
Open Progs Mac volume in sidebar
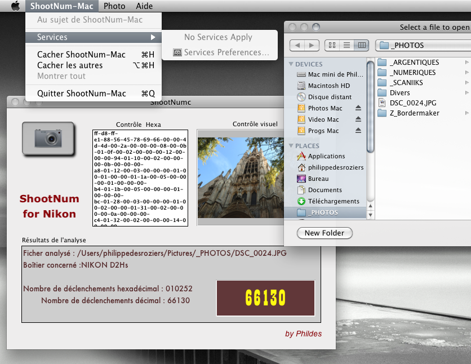click(x=318, y=131)
